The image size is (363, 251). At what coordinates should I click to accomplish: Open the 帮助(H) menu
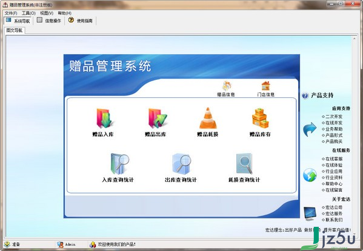(65, 13)
